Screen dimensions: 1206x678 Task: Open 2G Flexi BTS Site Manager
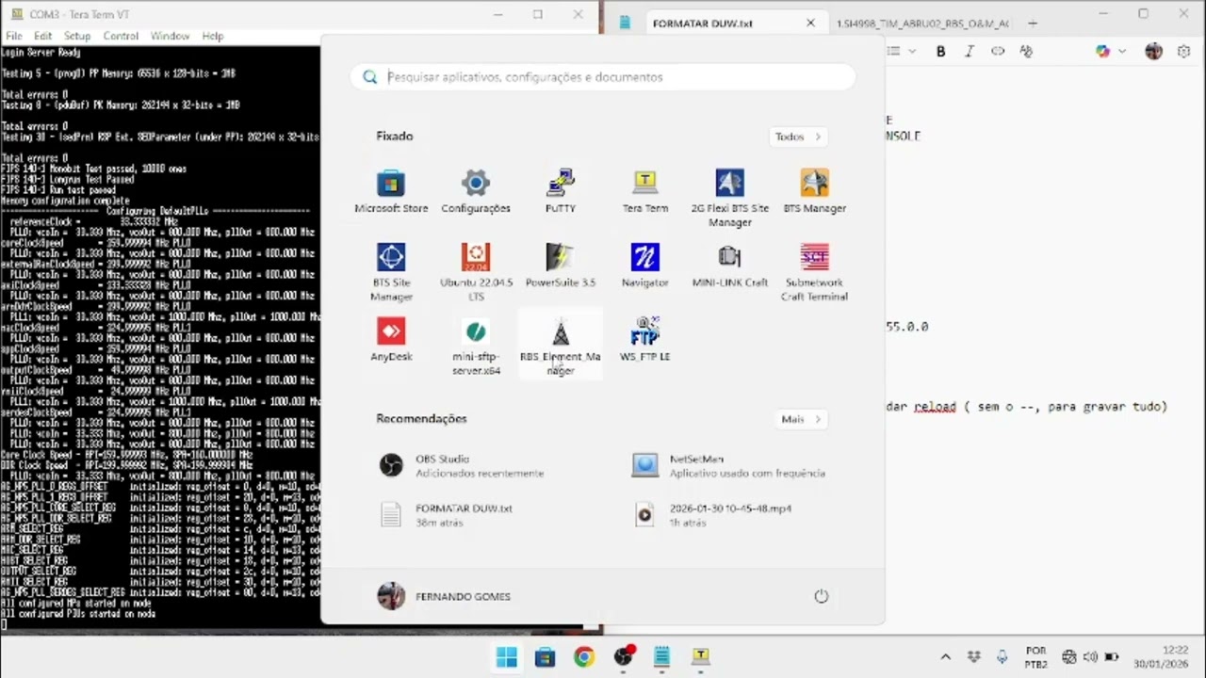730,198
